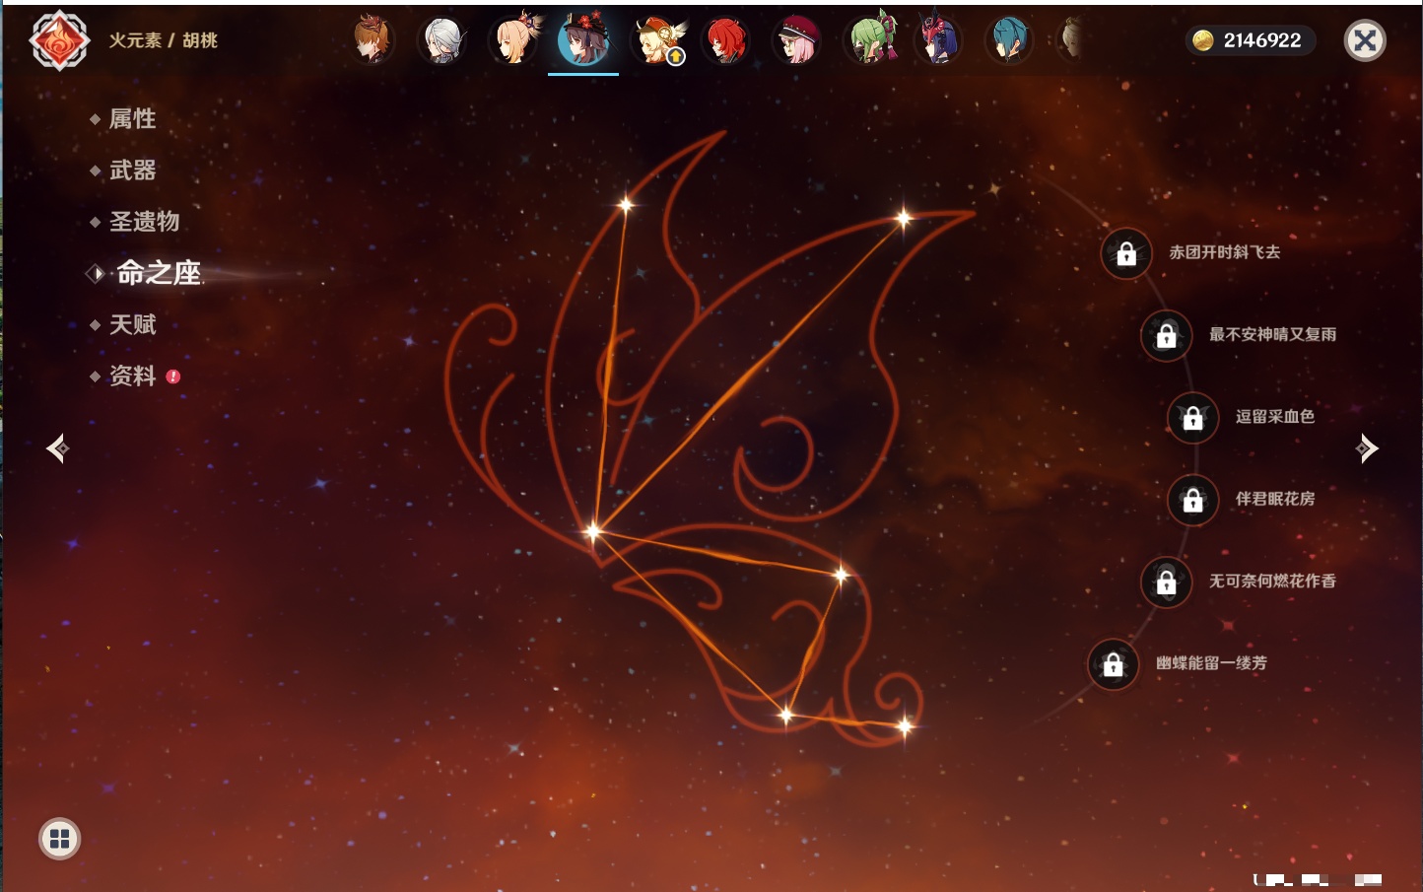The width and height of the screenshot is (1423, 892).
Task: Click the 火元素 / 胡桃 title text
Action: (x=164, y=40)
